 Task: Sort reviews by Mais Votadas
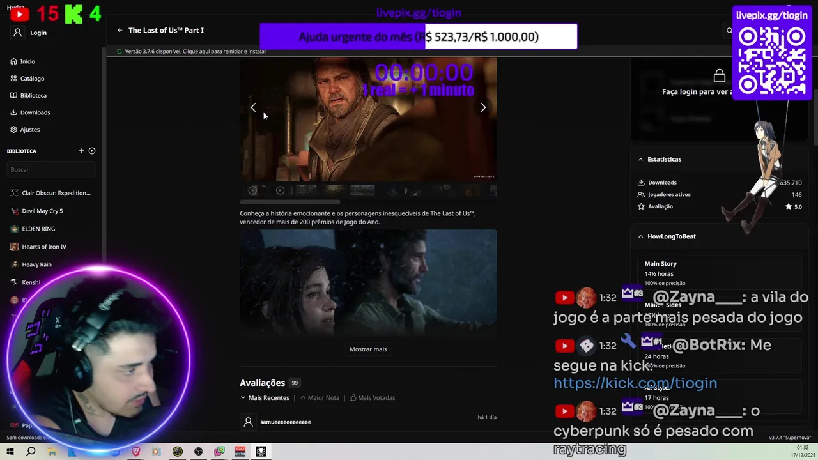point(373,398)
